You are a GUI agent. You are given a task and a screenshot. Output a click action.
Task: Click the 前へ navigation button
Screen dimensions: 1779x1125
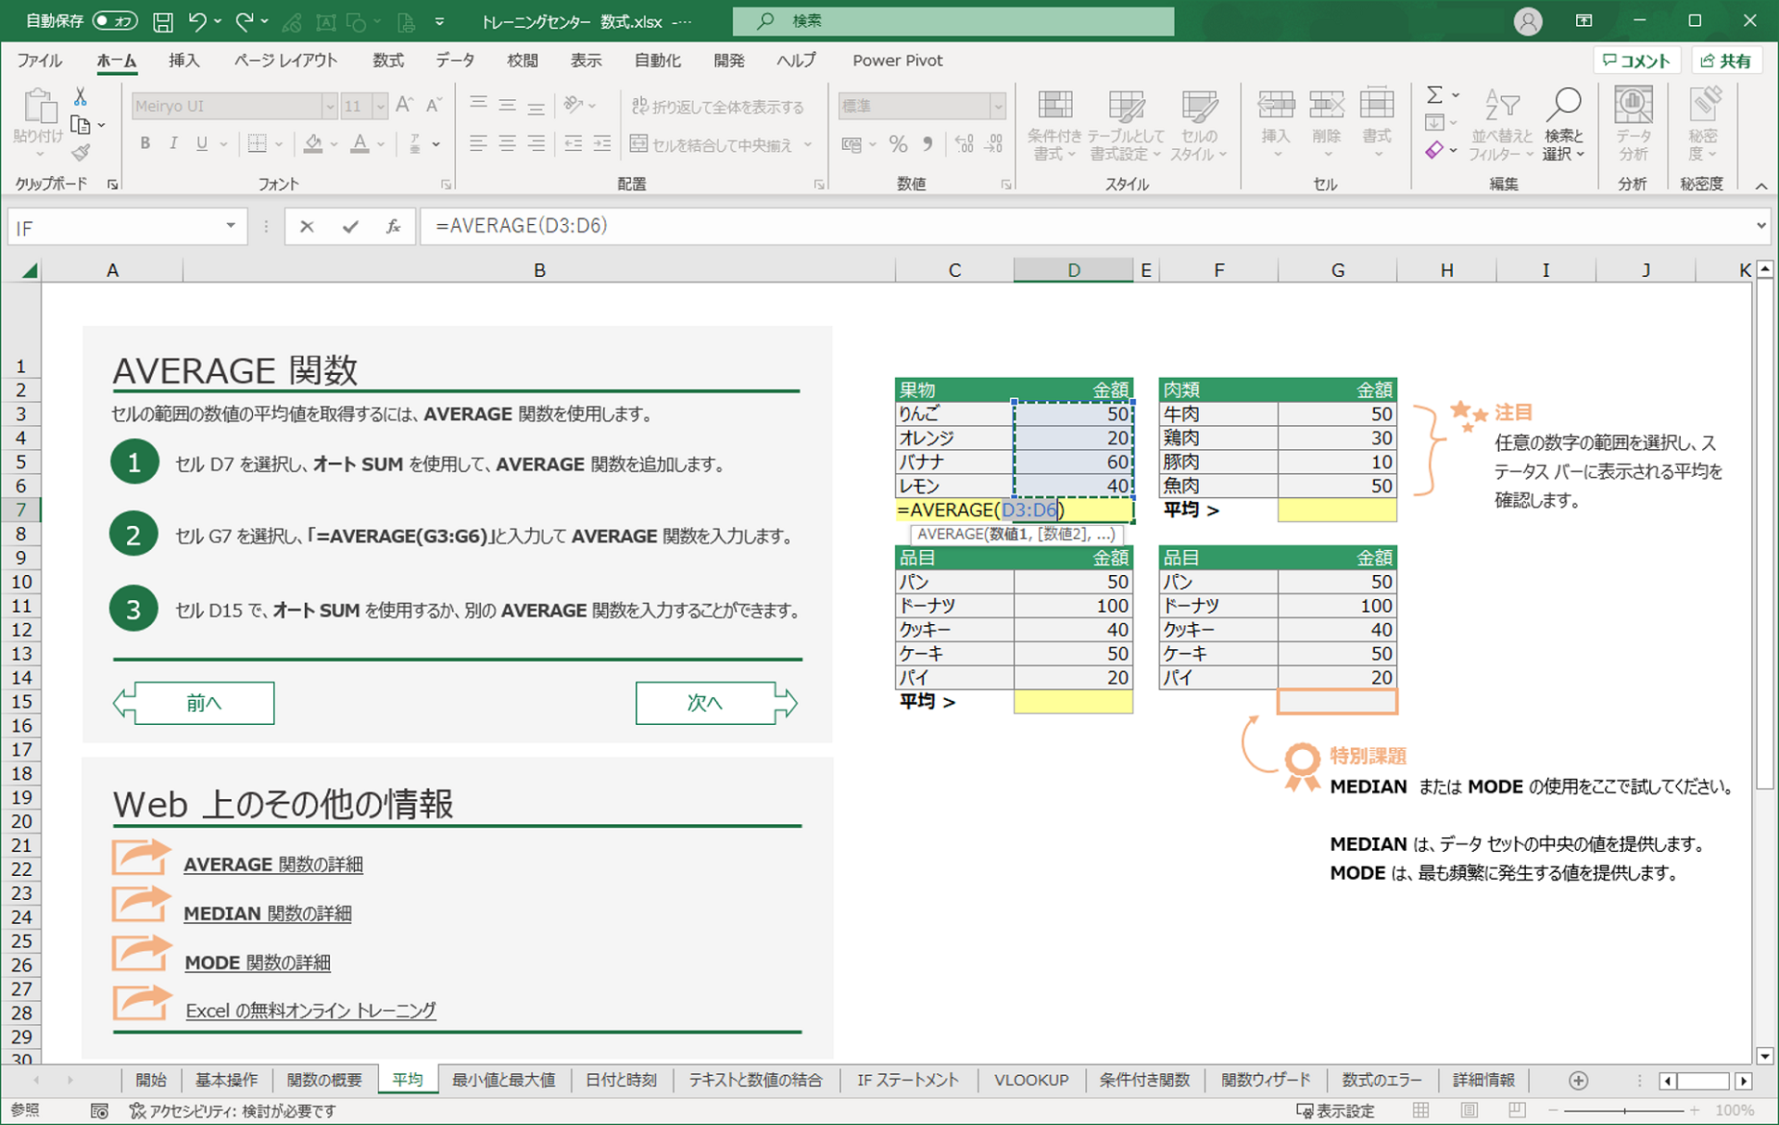pyautogui.click(x=194, y=704)
